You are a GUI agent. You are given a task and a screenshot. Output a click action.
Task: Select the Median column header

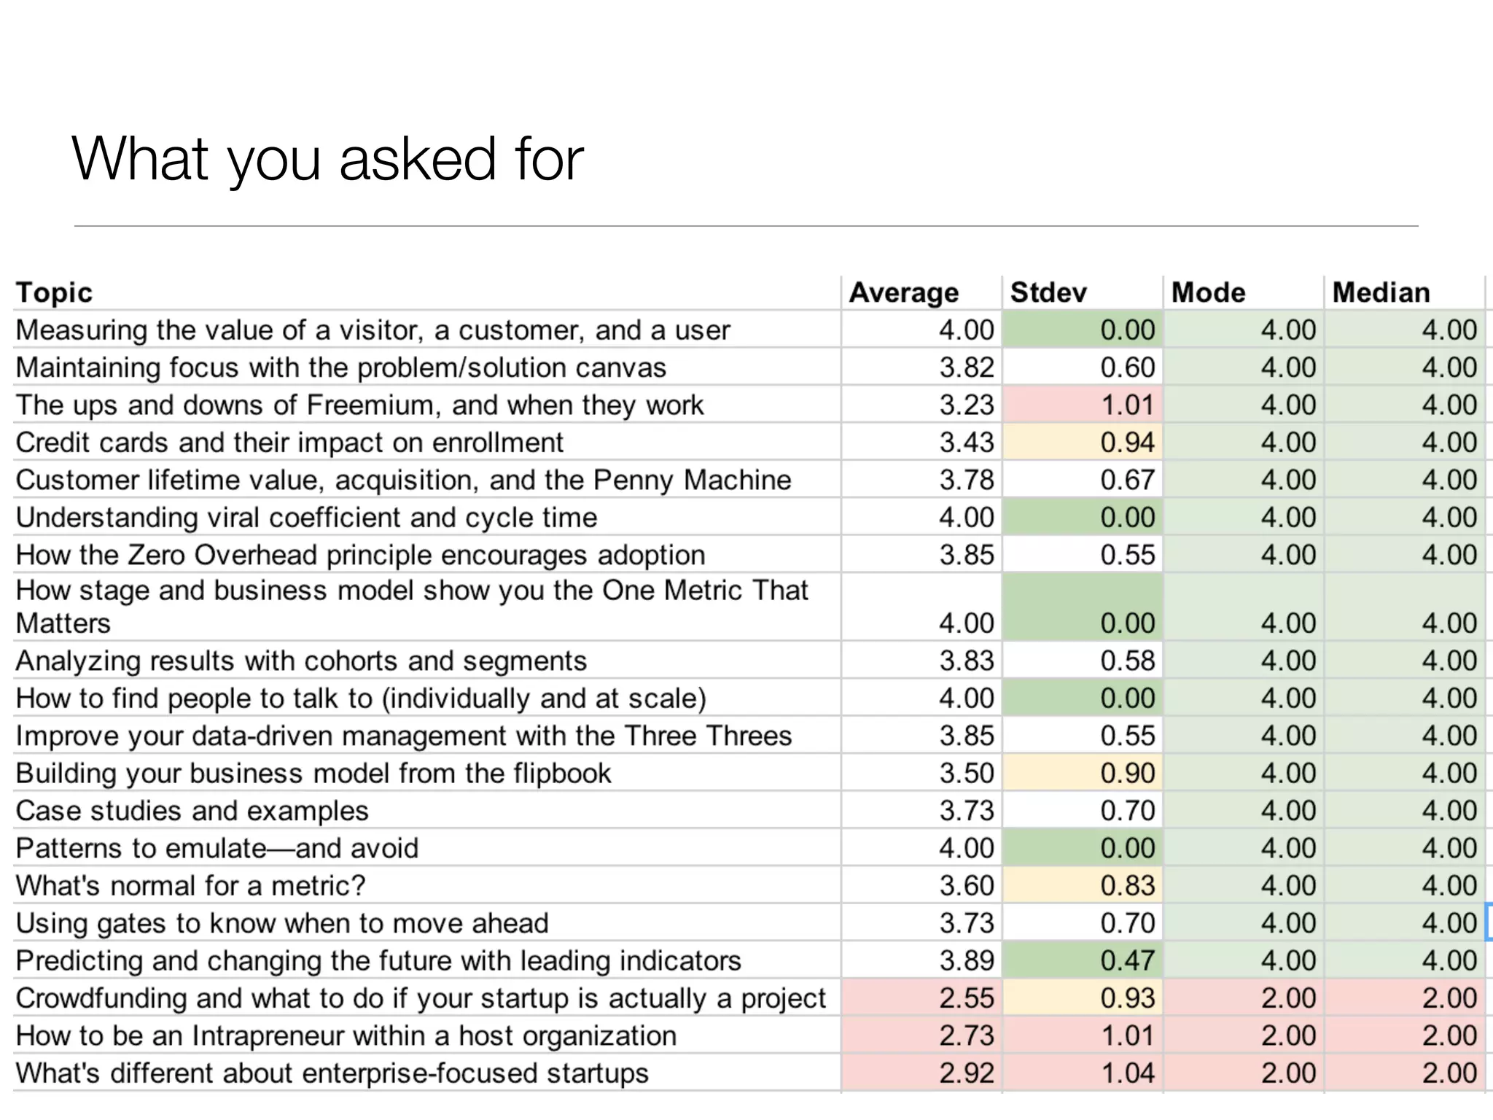point(1381,292)
